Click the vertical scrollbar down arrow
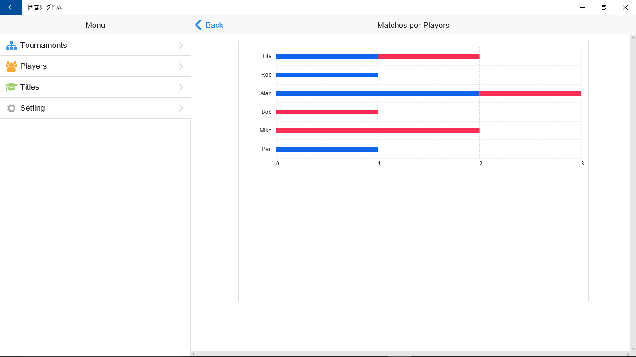The width and height of the screenshot is (636, 357). (x=633, y=349)
